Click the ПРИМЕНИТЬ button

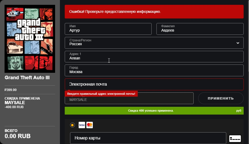221,98
